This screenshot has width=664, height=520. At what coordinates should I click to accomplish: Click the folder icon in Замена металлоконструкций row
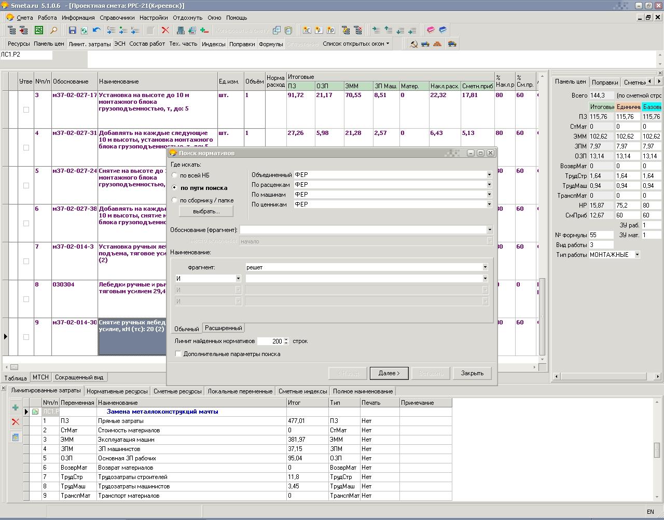coord(35,412)
